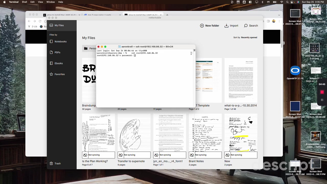
Task: Reload the browser page
Action: point(40,21)
